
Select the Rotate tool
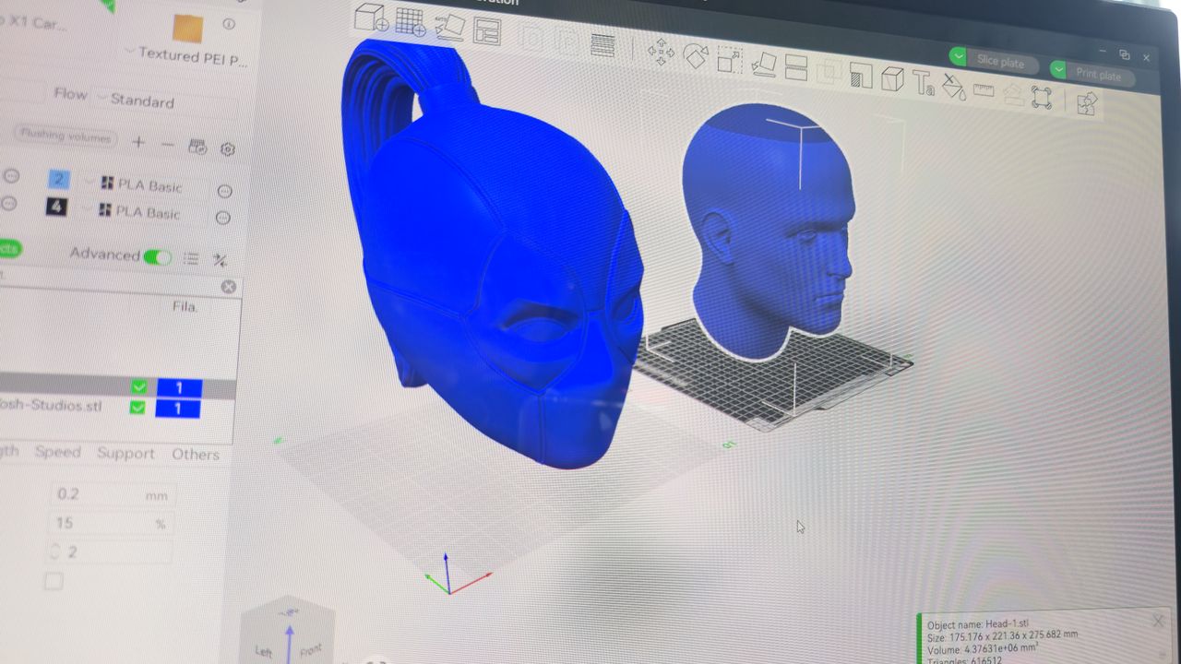pos(695,55)
